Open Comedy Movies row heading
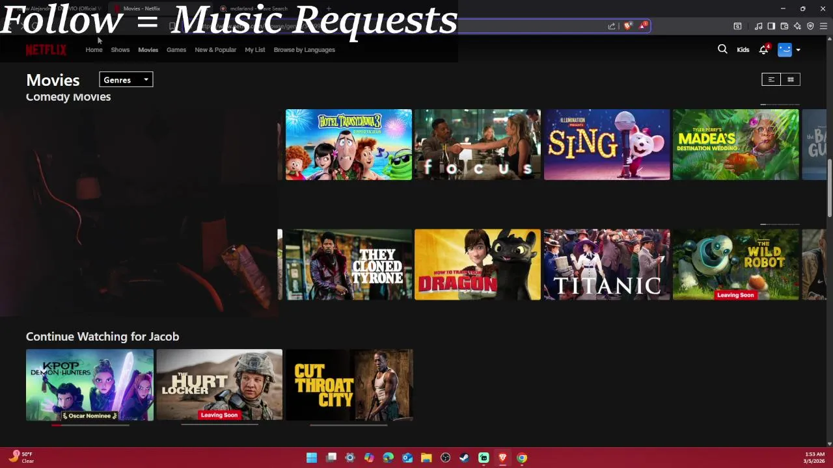 tap(68, 97)
